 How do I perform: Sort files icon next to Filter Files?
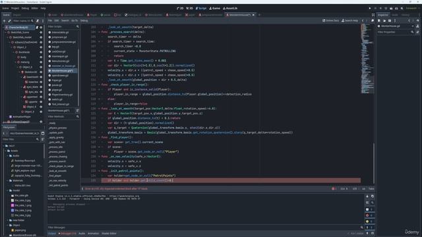pos(42,140)
